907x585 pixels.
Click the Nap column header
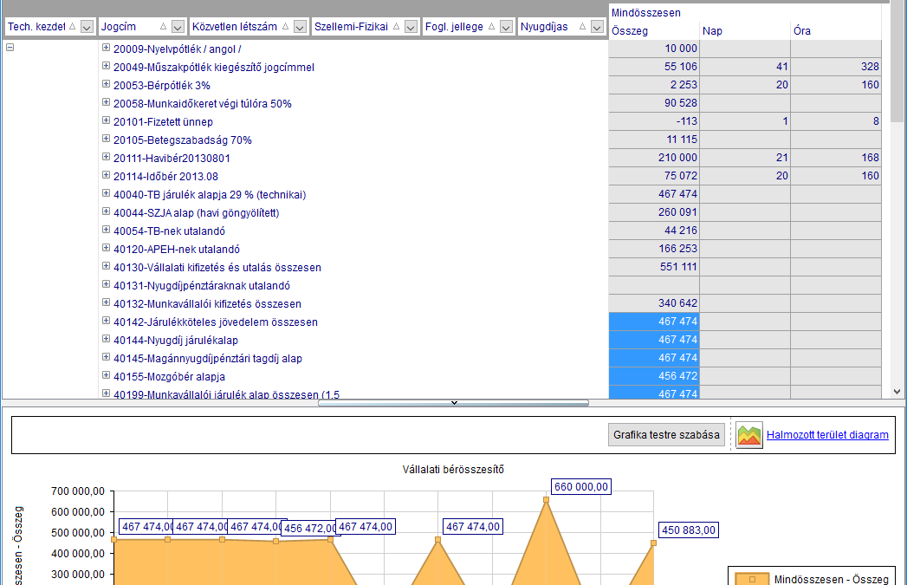(744, 30)
